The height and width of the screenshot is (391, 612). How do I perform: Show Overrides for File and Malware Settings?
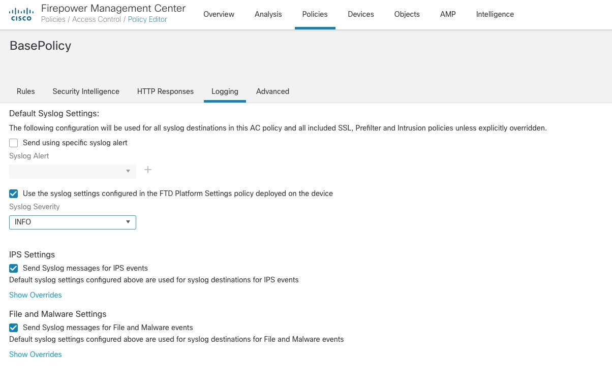pos(35,354)
